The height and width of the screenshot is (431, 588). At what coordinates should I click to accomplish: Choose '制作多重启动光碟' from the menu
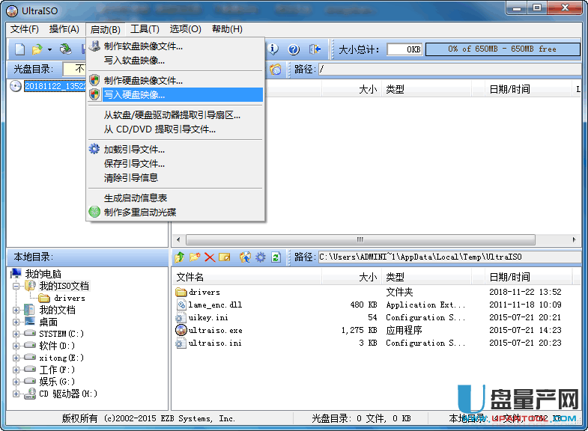[139, 212]
